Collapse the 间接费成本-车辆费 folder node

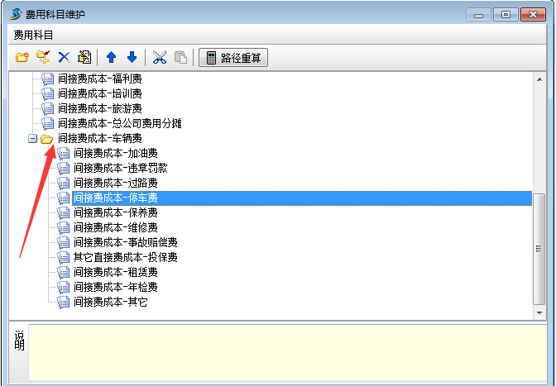(x=33, y=139)
